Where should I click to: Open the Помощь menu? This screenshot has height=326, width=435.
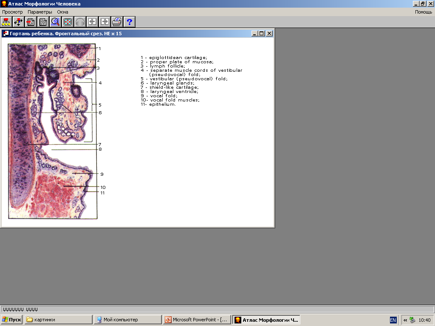click(424, 12)
